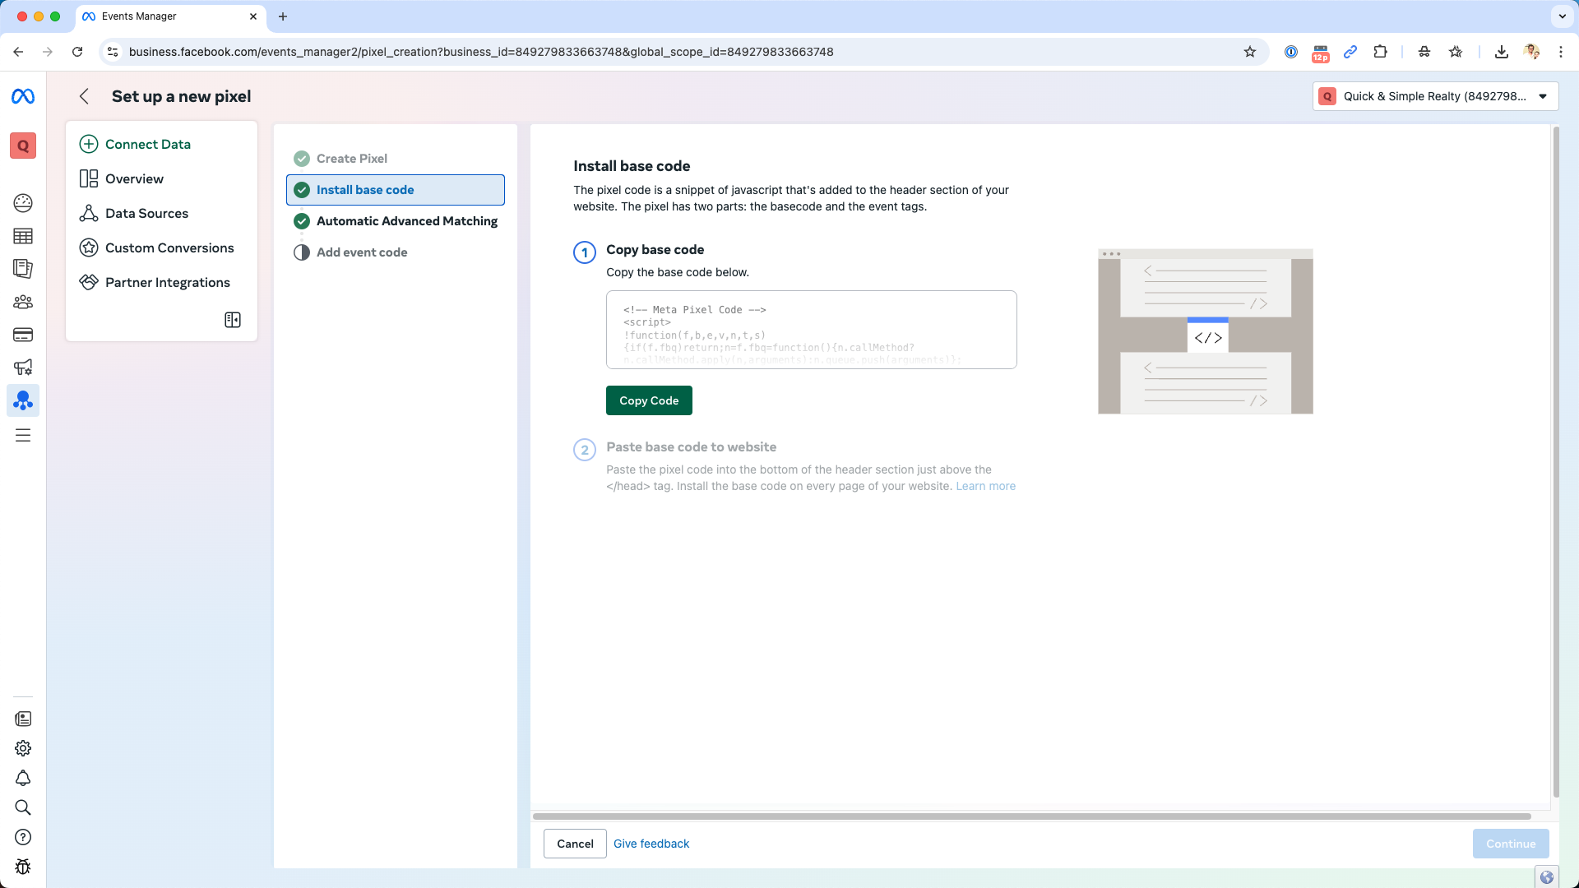Go back with the arrow beside Set up a new pixel
Screen dimensions: 1579x888
pos(84,97)
